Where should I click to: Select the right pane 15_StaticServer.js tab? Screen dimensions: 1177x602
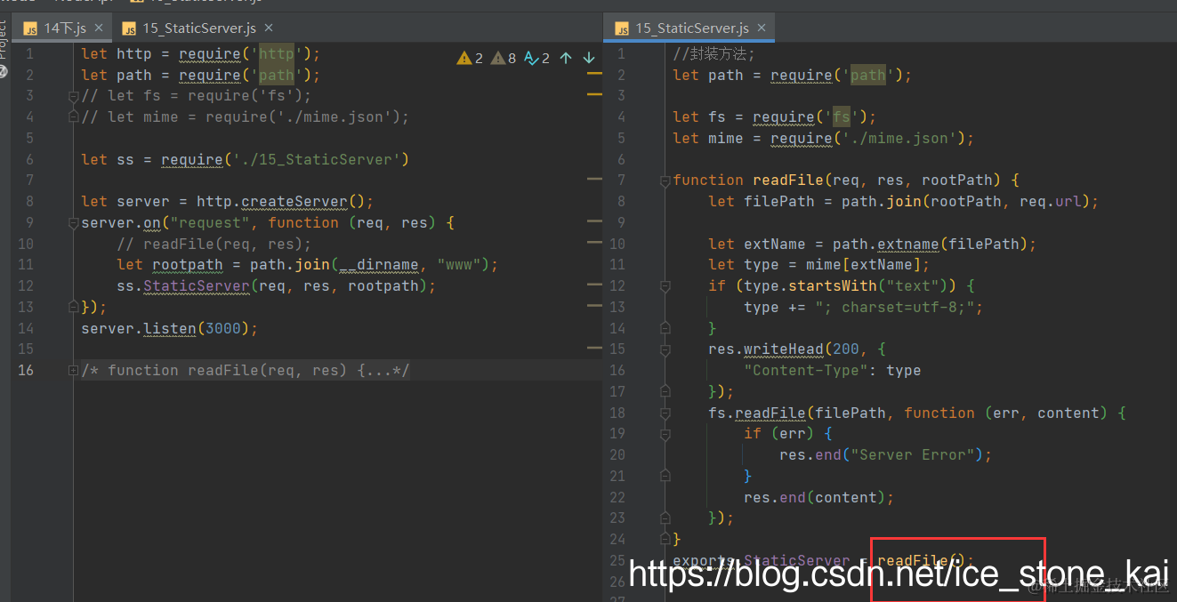tap(690, 28)
